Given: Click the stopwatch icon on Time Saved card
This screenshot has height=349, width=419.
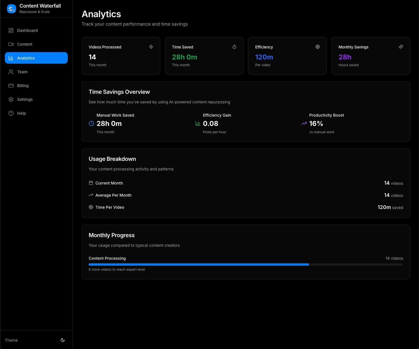Looking at the screenshot, I should [x=234, y=47].
